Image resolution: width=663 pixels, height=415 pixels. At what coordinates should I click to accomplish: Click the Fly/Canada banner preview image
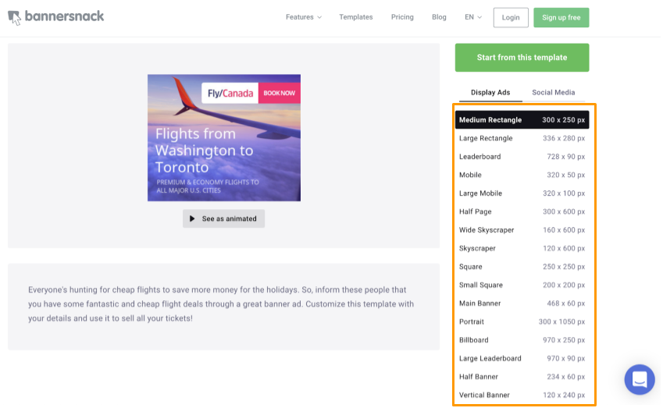tap(223, 148)
